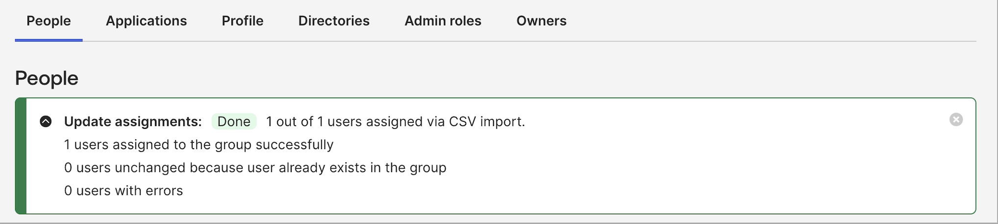Image resolution: width=998 pixels, height=224 pixels.
Task: Go to the Directories tab
Action: [334, 21]
